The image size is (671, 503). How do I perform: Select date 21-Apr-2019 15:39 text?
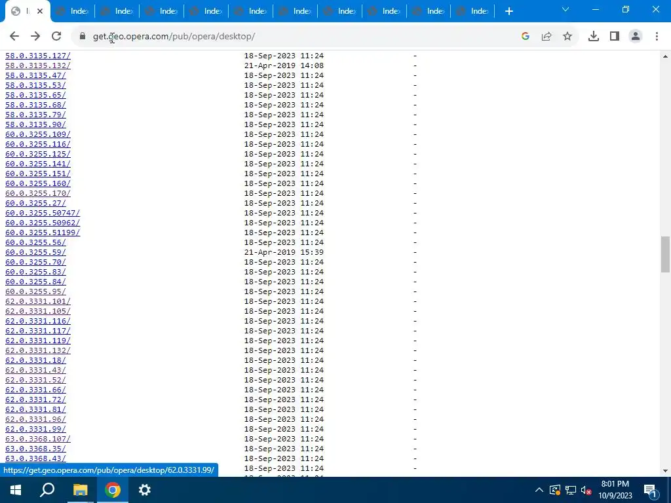284,252
